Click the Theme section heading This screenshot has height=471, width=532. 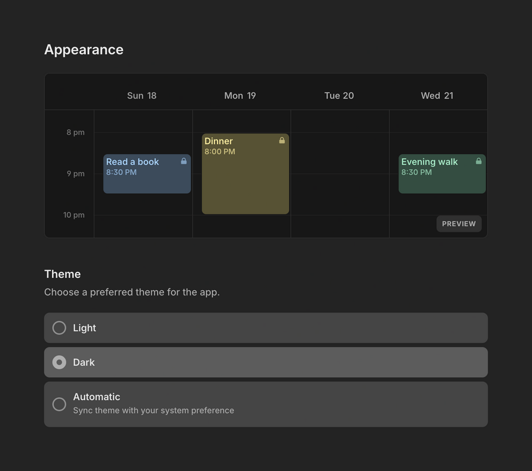[62, 274]
